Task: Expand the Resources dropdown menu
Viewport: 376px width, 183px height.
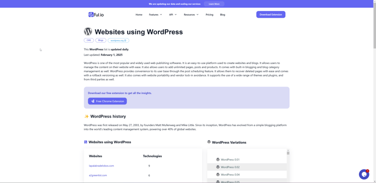Action: tap(191, 14)
